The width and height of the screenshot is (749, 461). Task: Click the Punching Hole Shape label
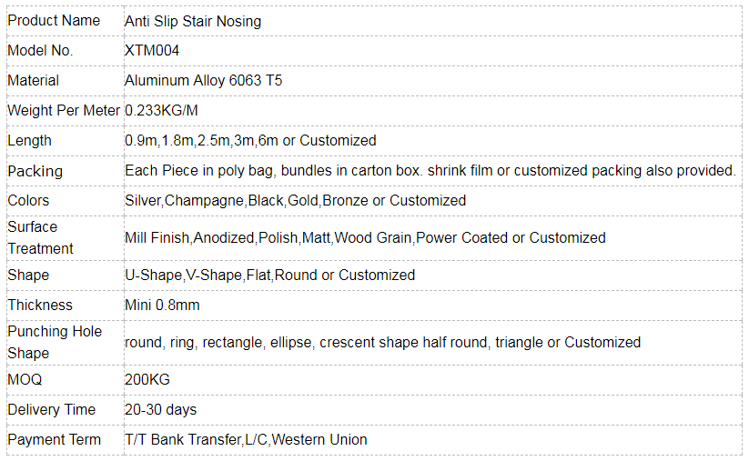pyautogui.click(x=55, y=342)
